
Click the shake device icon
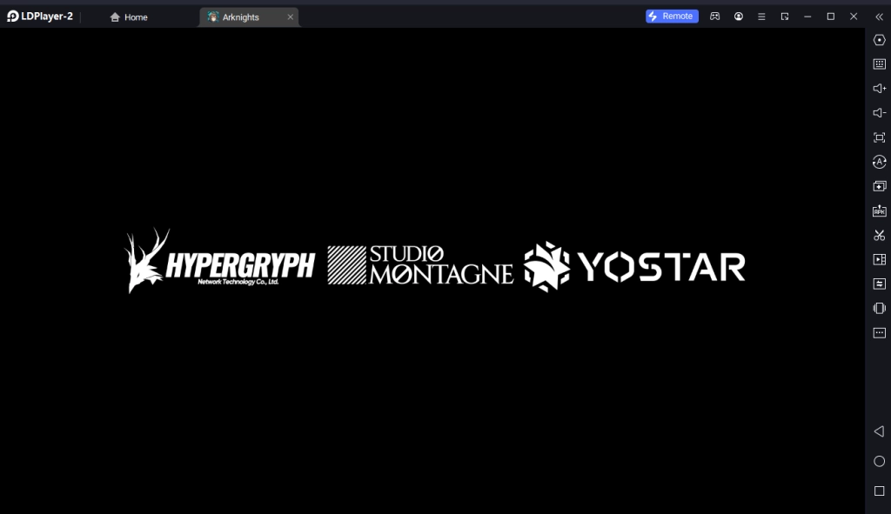(879, 309)
